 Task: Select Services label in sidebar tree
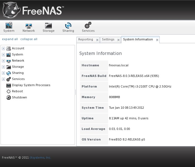18,79
